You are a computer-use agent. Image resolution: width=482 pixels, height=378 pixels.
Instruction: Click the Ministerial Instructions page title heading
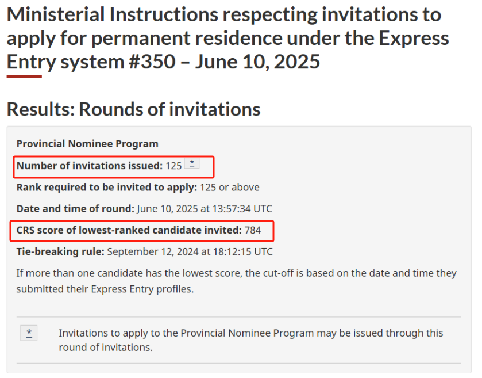point(227,38)
